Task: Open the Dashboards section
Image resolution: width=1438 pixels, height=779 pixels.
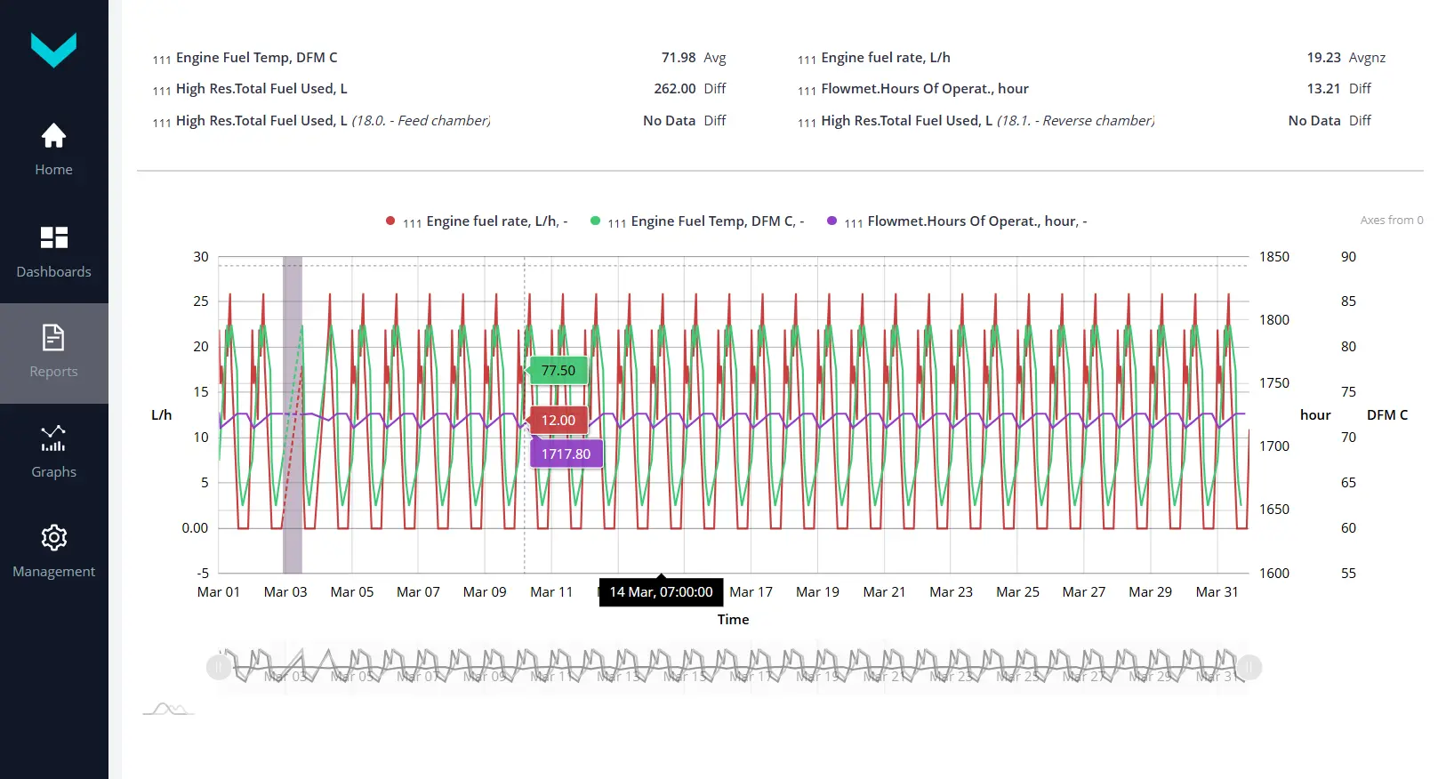Action: 53,252
